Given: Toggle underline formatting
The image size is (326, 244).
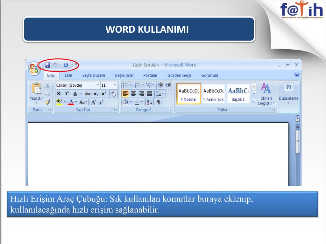Looking at the screenshot, I should click(x=75, y=94).
